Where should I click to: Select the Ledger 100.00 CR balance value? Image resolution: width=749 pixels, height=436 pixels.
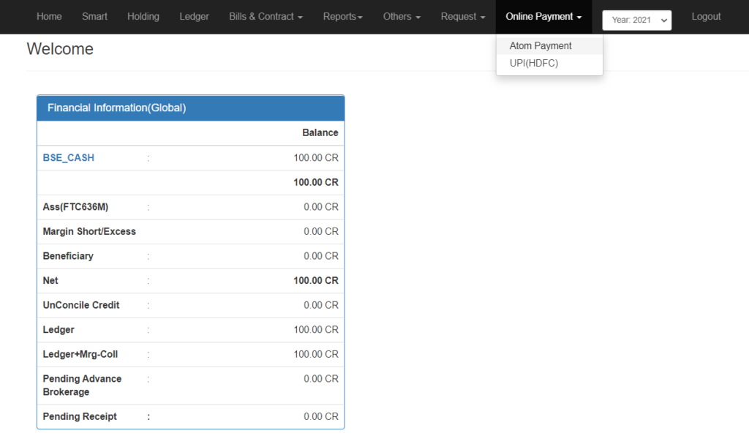click(316, 329)
